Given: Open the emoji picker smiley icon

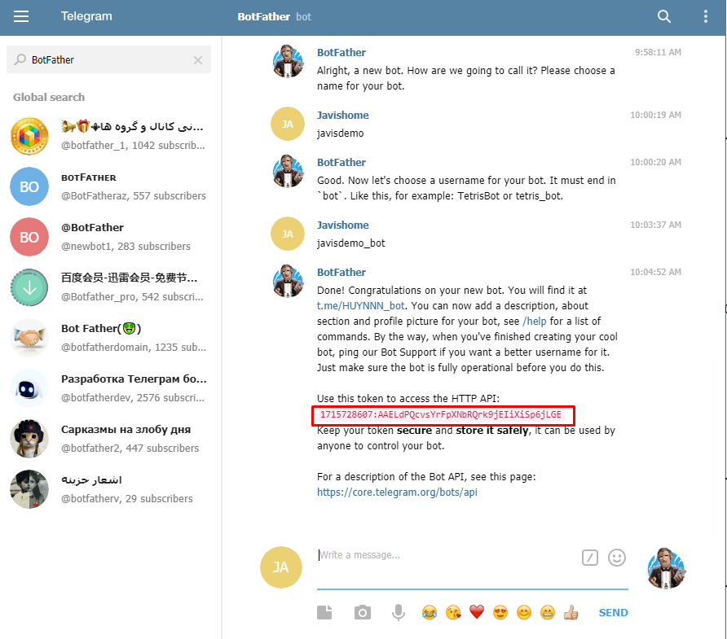Looking at the screenshot, I should [x=617, y=558].
